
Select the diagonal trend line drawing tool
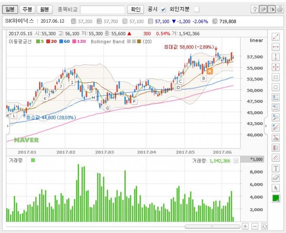276,37
